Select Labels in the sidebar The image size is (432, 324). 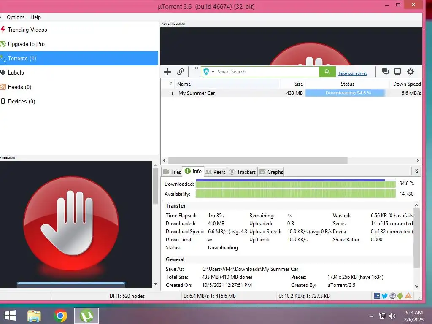point(79,73)
